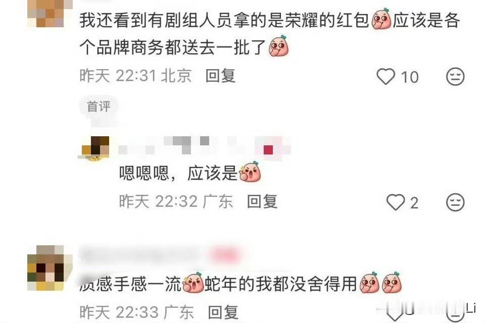Viewport: 485px width, 323px height.
Task: Like the 嗯嗯嗯 reply with 2 likes
Action: coord(396,202)
